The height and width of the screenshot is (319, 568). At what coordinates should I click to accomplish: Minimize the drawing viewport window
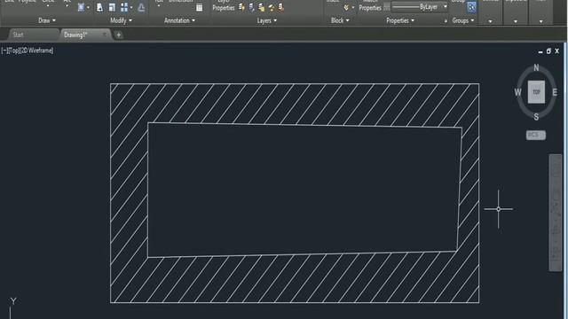point(540,51)
